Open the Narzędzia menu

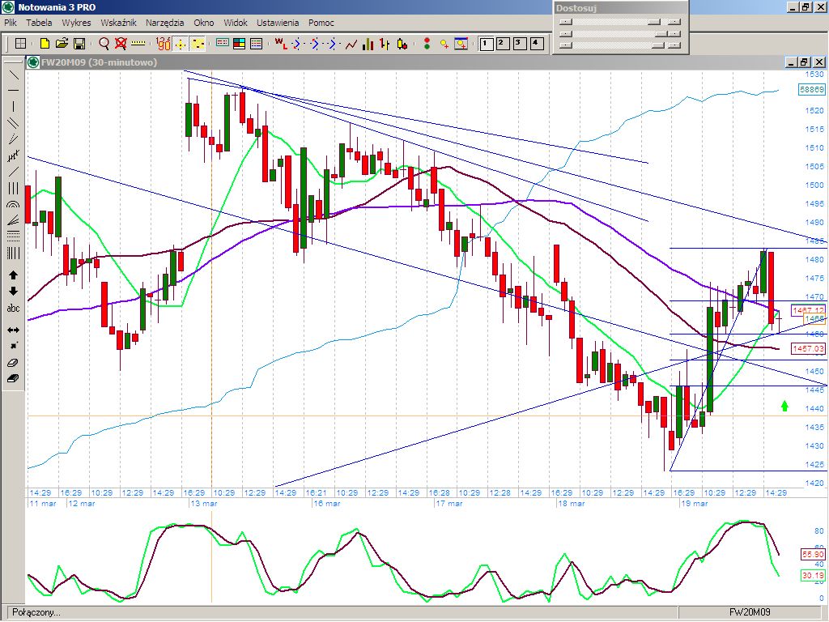(x=165, y=23)
